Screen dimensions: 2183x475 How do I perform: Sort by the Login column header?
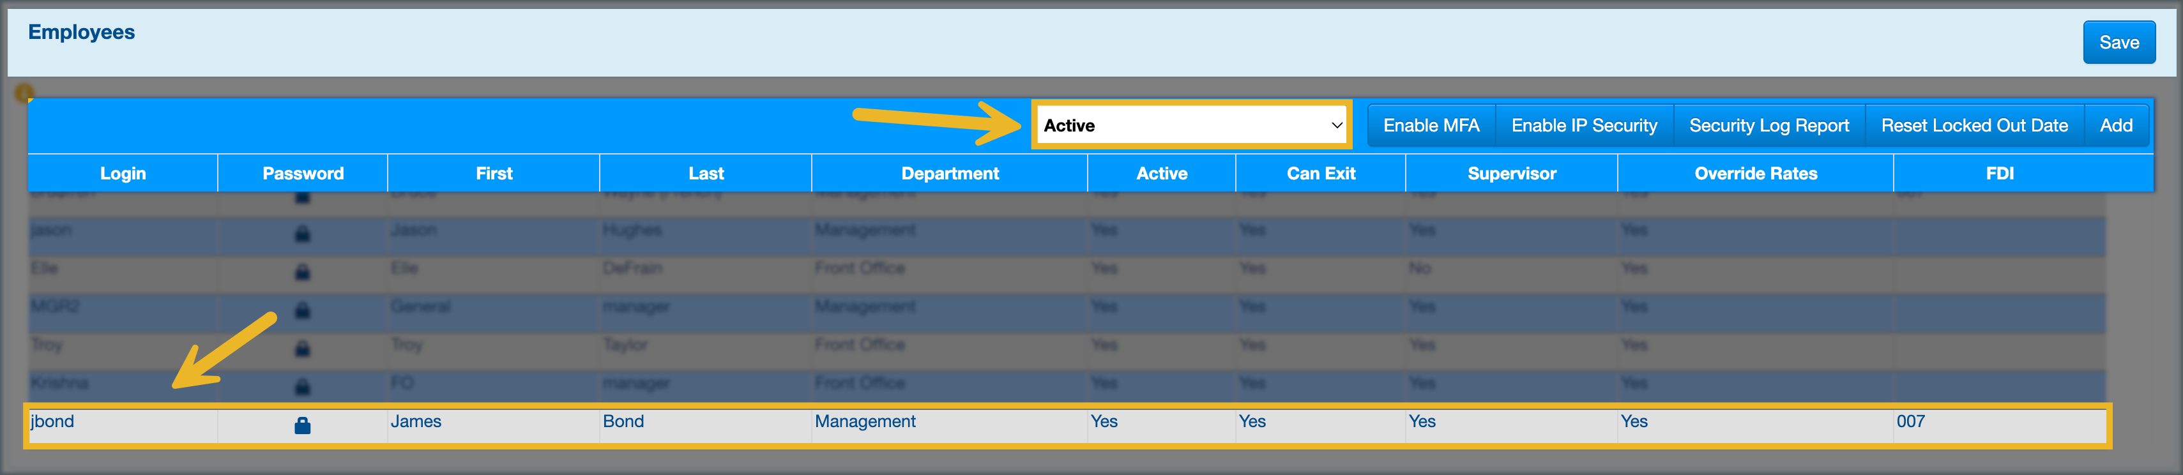click(x=123, y=174)
